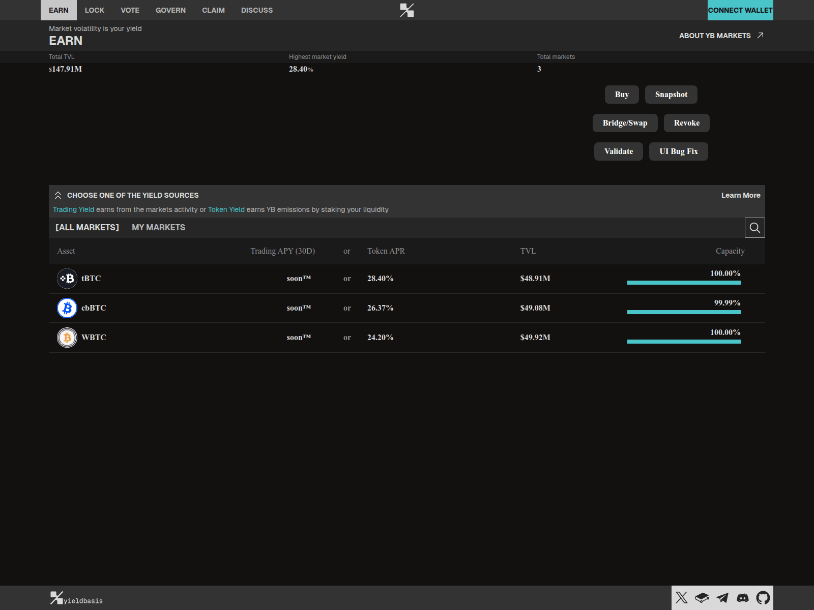The width and height of the screenshot is (814, 610).
Task: Click tBTC TVL $48.91M
Action: click(x=535, y=279)
